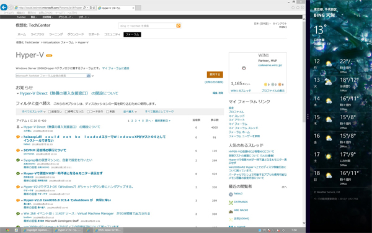Check the コードあり filter checkbox
The image size is (372, 233).
point(88,111)
